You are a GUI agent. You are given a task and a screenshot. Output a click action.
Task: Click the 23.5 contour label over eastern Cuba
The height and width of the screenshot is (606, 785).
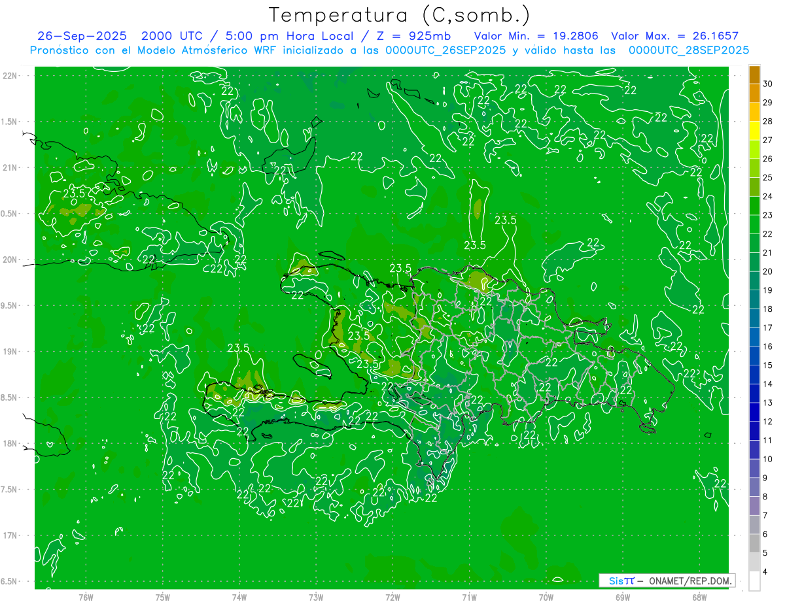tap(74, 193)
